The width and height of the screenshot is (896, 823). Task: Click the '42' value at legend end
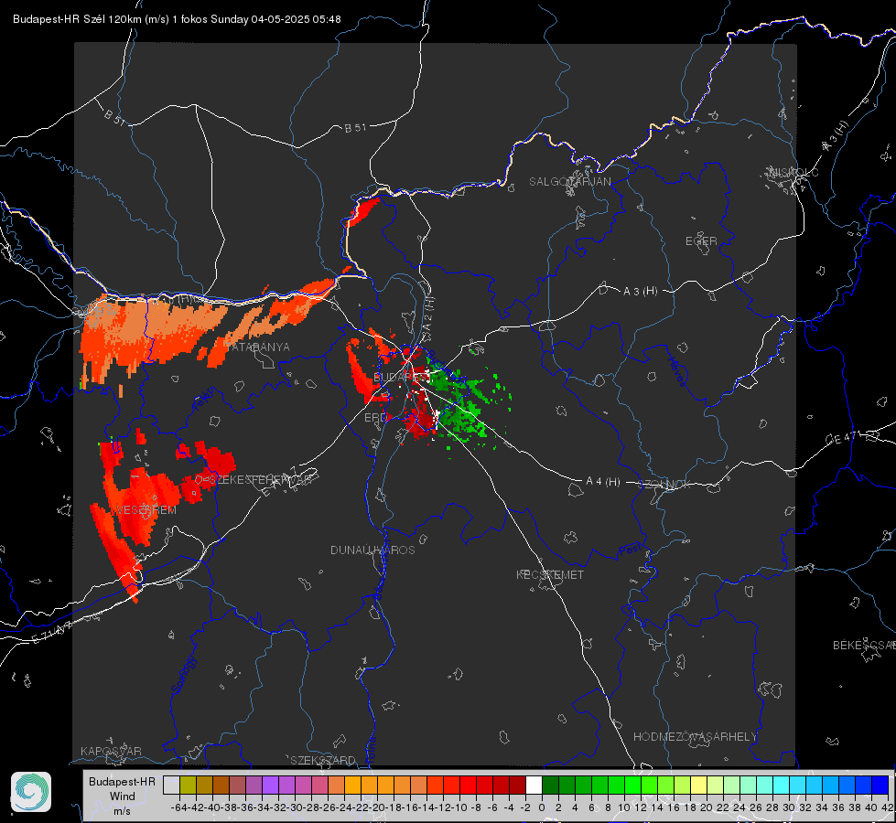[887, 807]
